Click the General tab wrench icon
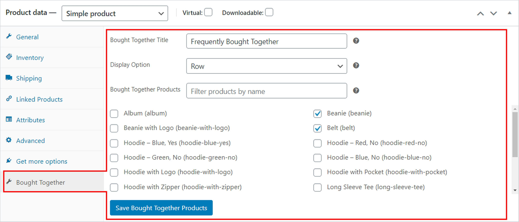The image size is (519, 222). pyautogui.click(x=9, y=36)
